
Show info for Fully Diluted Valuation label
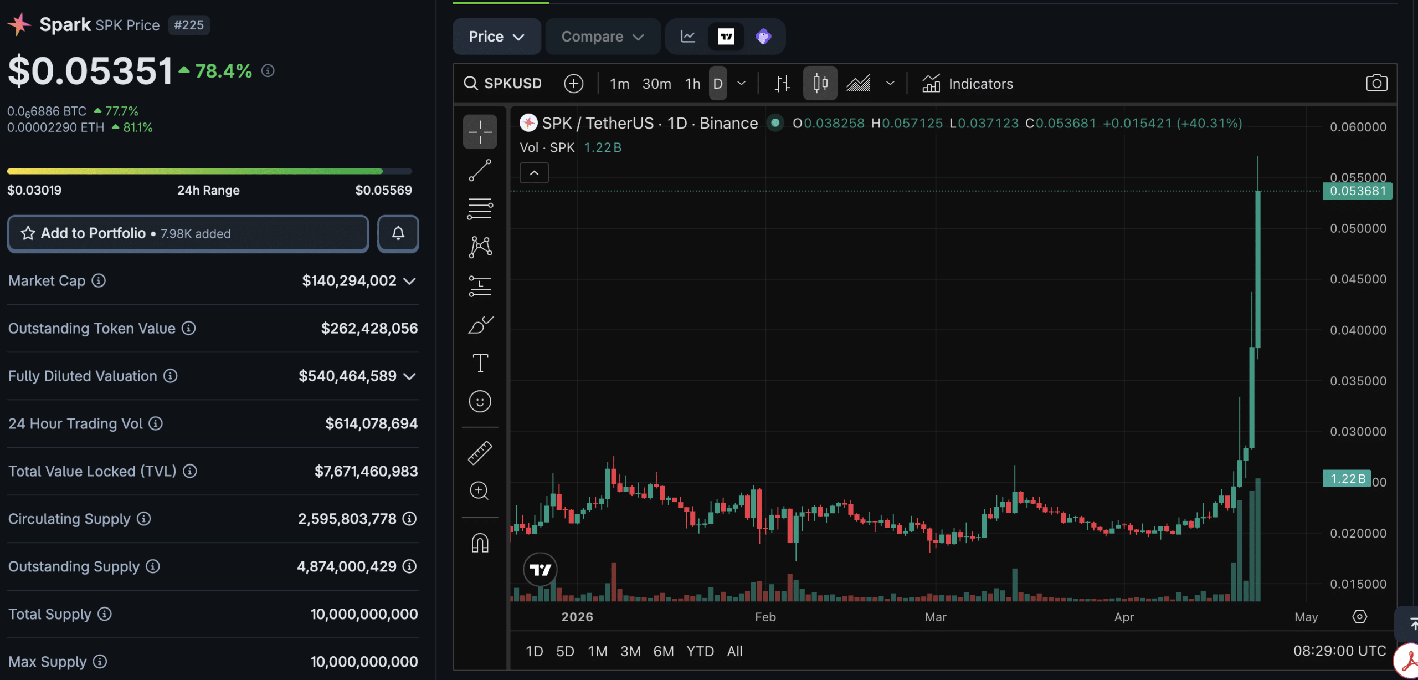170,376
